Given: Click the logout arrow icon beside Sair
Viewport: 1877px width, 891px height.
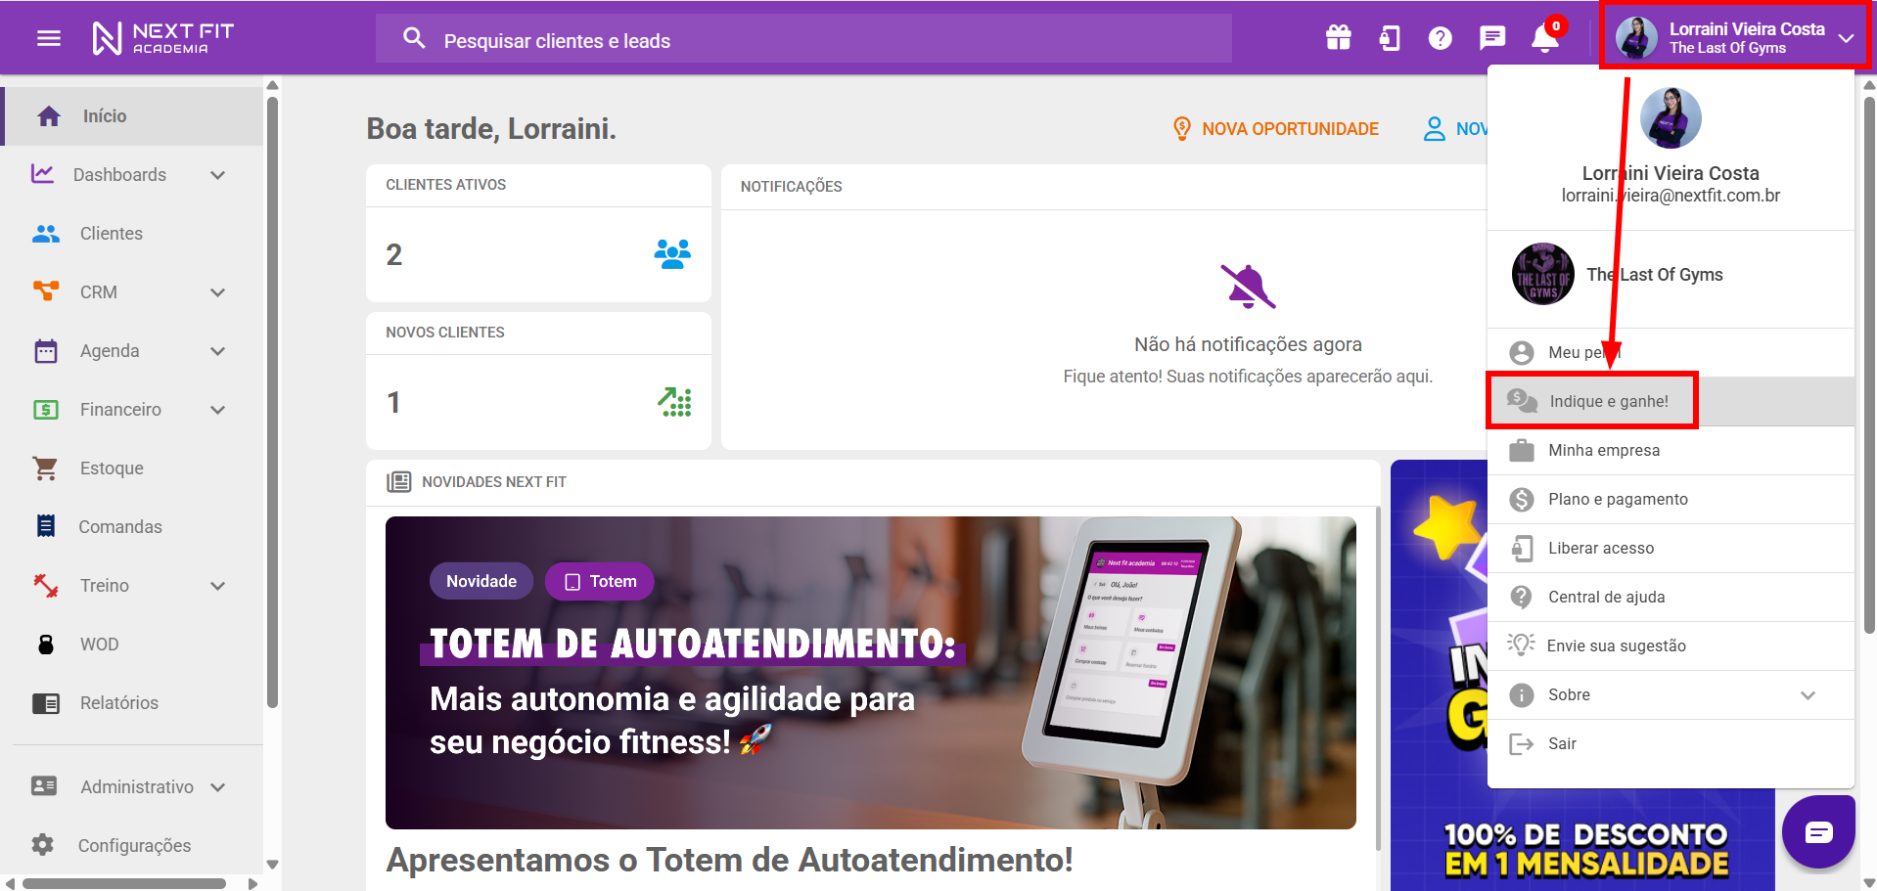Looking at the screenshot, I should click(1521, 744).
